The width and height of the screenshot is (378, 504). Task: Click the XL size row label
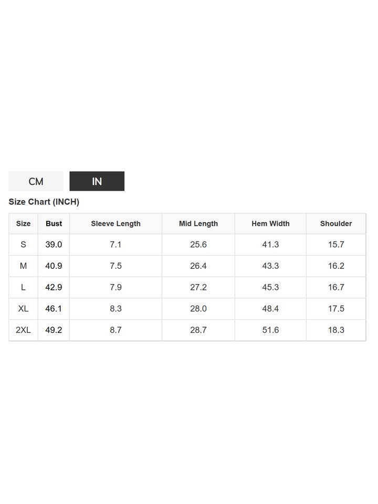click(x=23, y=309)
